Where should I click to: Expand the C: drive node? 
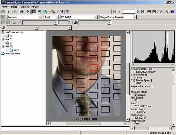pyautogui.click(x=3, y=39)
